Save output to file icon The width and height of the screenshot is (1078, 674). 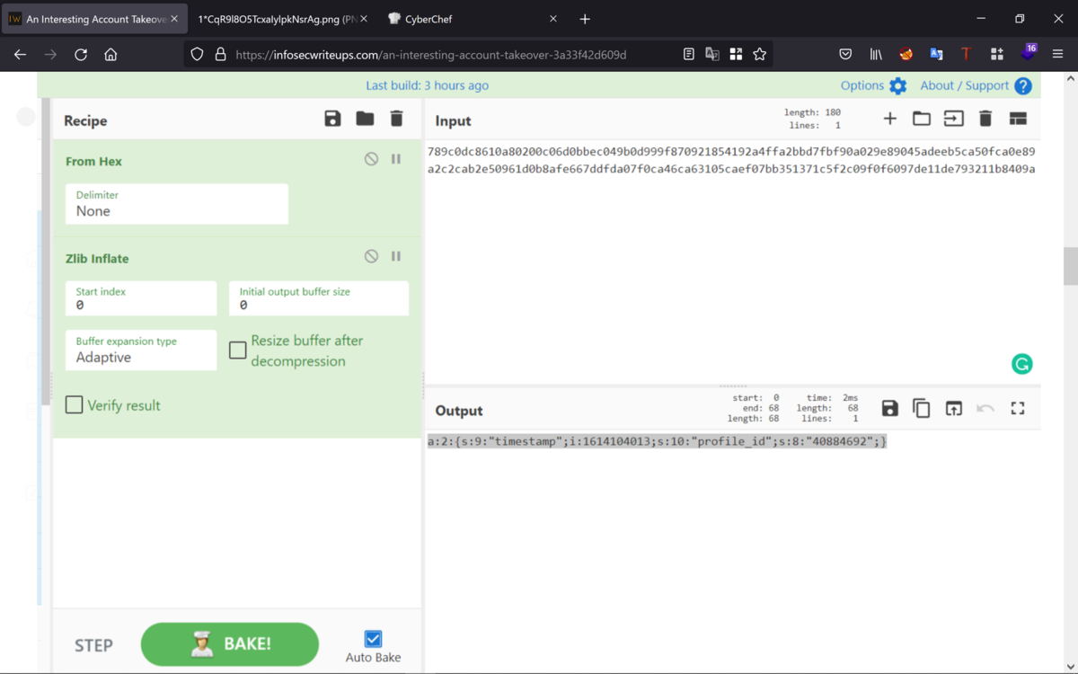(889, 408)
